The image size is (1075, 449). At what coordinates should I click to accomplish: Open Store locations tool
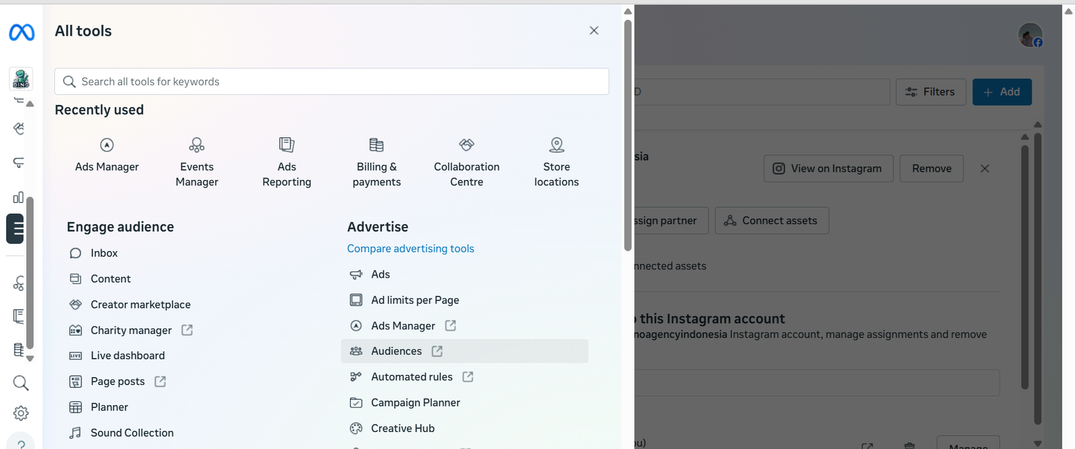(x=556, y=162)
